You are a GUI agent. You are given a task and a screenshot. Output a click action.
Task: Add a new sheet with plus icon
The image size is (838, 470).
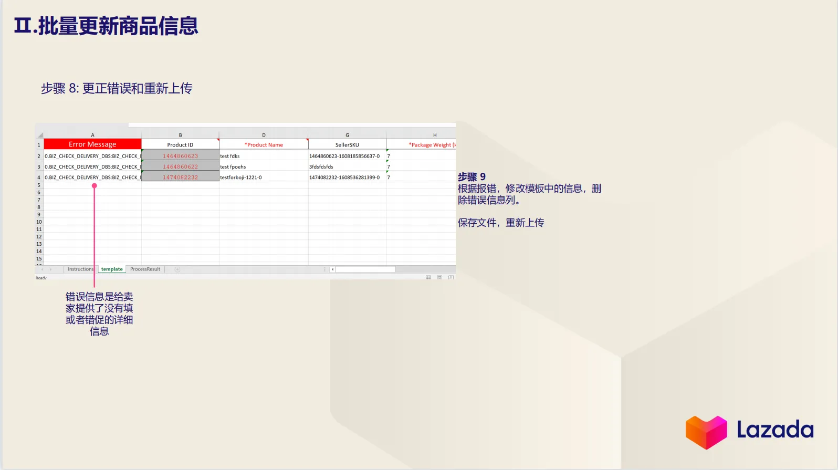[177, 269]
